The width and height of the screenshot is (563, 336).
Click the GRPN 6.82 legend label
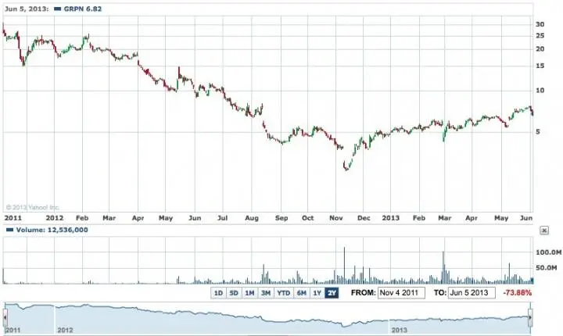[x=83, y=9]
